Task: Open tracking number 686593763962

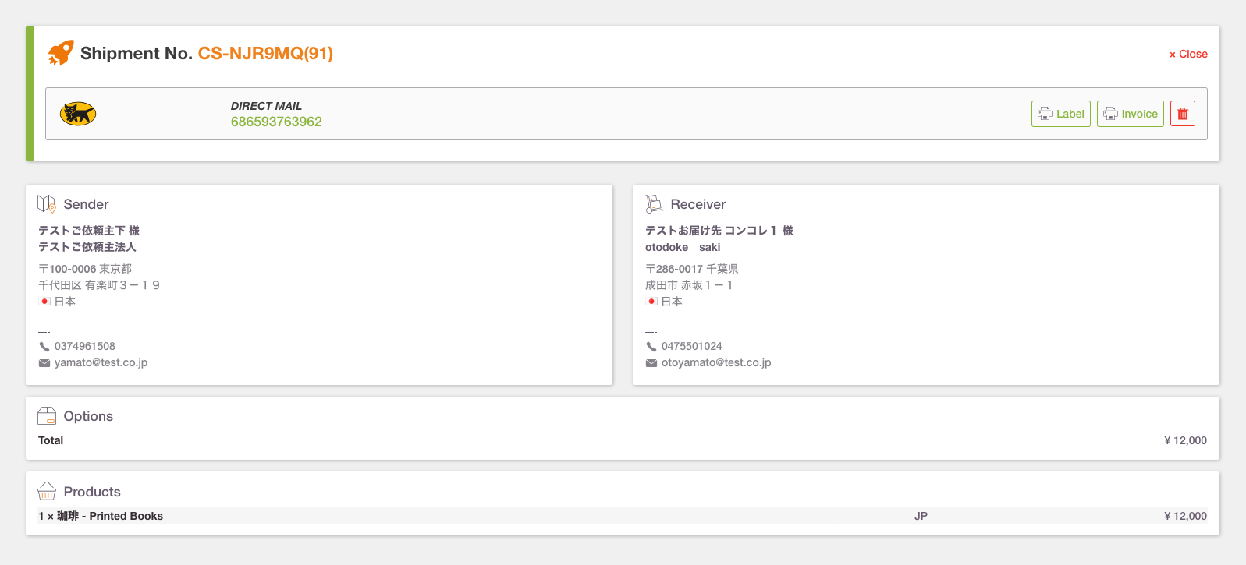Action: coord(276,122)
